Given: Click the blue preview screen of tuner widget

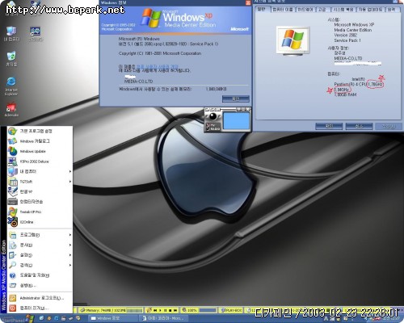Looking at the screenshot, I should click(x=237, y=120).
